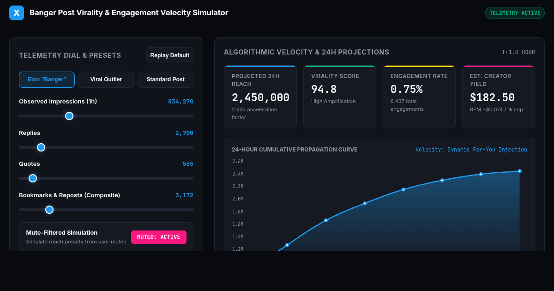Click the Projected 24H Reach card
Screen dimensions: 554x291
260,97
